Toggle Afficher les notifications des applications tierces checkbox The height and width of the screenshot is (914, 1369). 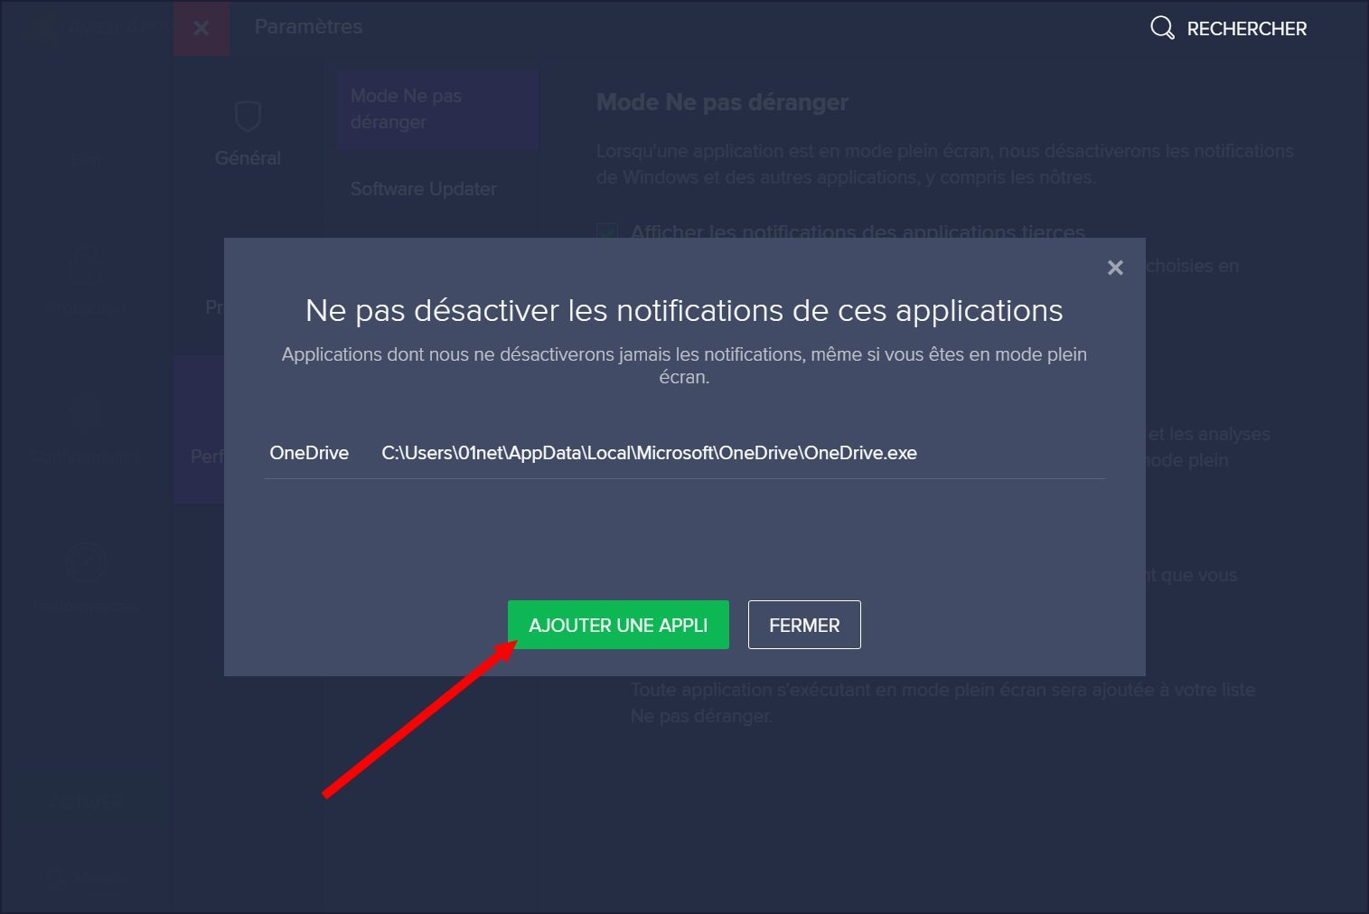(607, 231)
